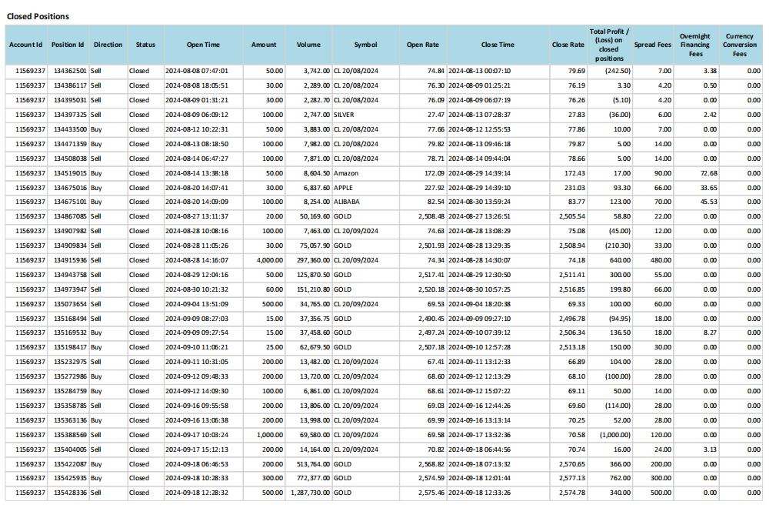
Task: Click the Closed Positions title
Action: [38, 16]
